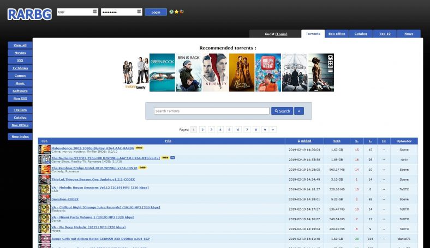Go to next pages with » pagination button
This screenshot has width=430, height=248.
(273, 129)
